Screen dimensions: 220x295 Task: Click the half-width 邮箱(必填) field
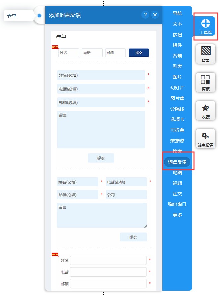pyautogui.click(x=78, y=195)
